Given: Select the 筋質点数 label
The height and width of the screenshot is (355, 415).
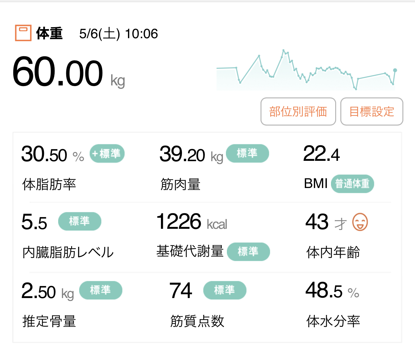Looking at the screenshot, I should 197,321.
